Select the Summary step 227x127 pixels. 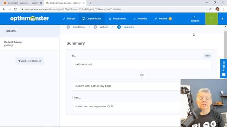coord(126,27)
